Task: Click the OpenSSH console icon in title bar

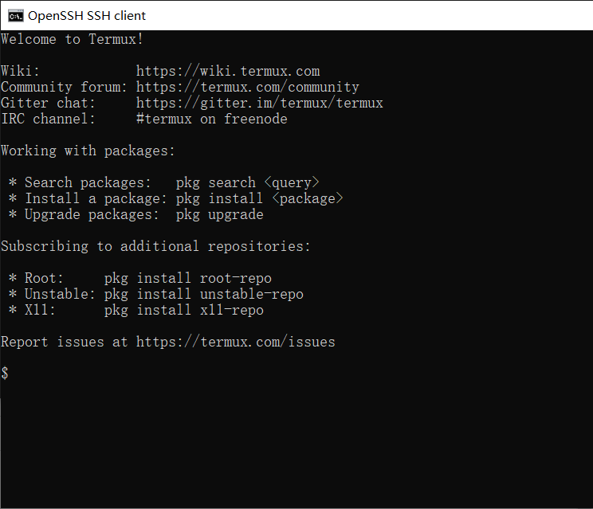Action: click(16, 16)
